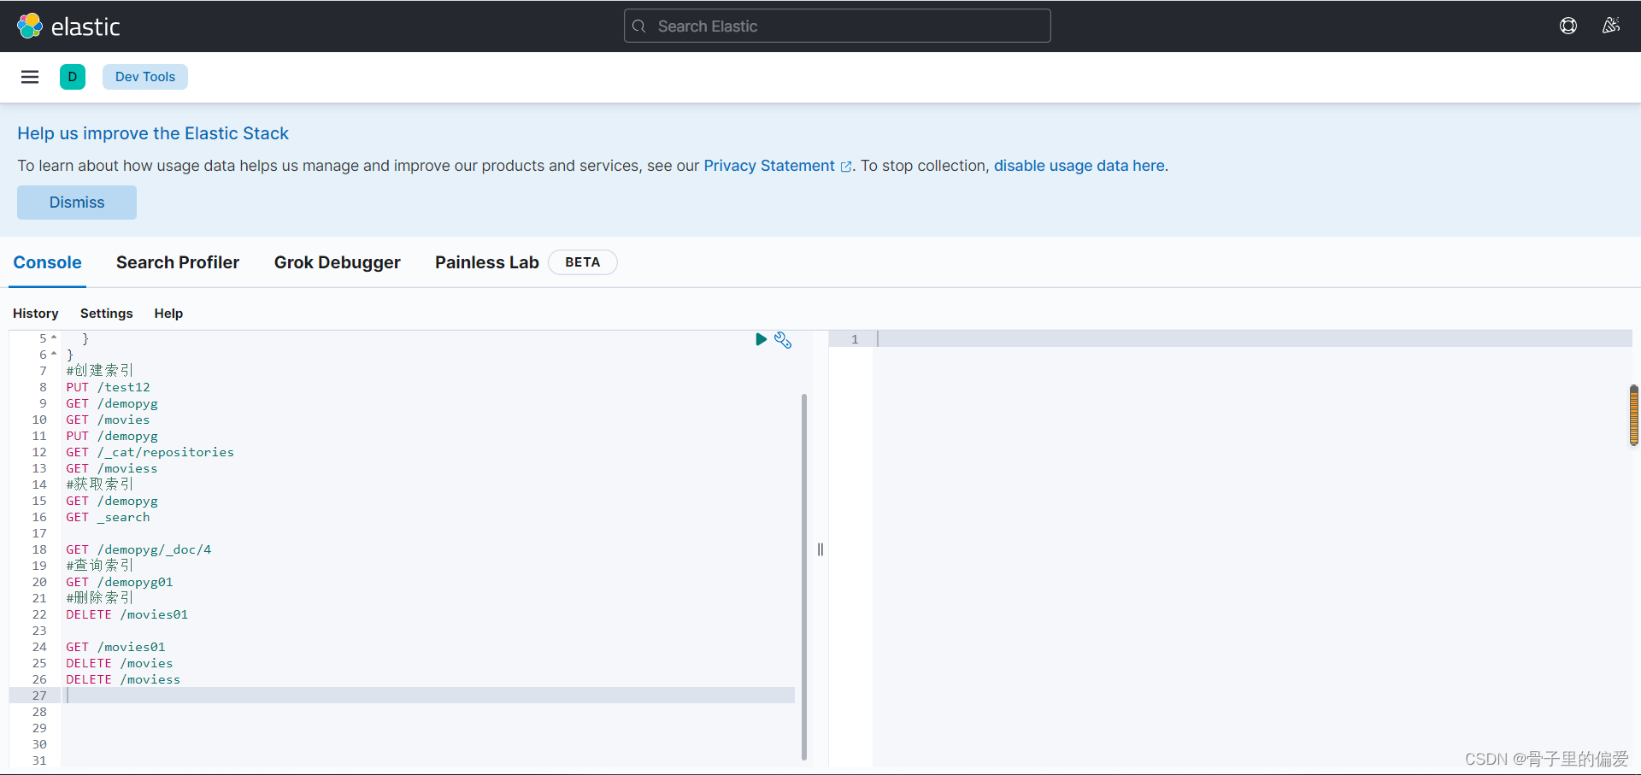
Task: Click line DELETE /moviess
Action: click(x=123, y=679)
